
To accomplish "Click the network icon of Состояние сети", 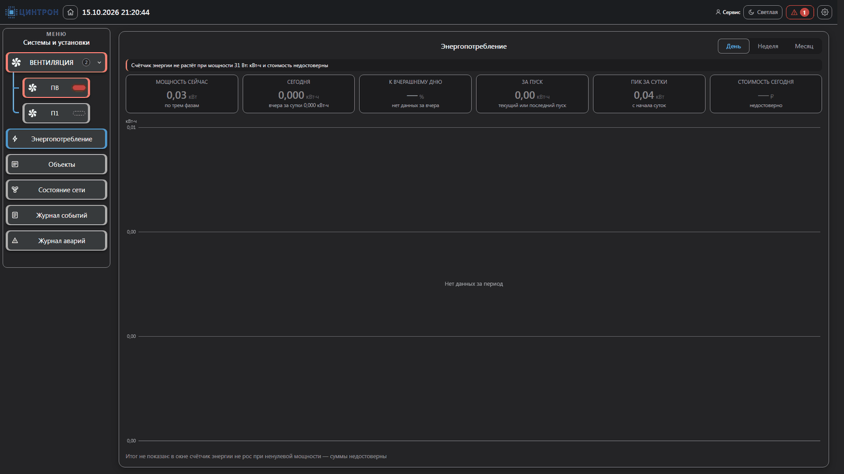I will coord(15,190).
